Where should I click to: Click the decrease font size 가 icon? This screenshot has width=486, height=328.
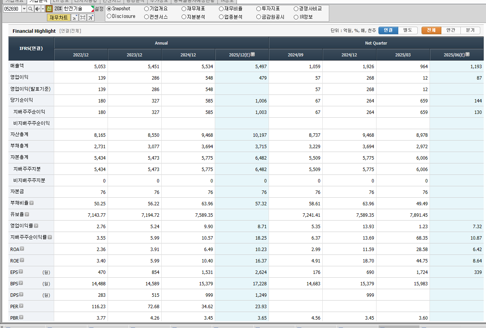tap(74, 18)
